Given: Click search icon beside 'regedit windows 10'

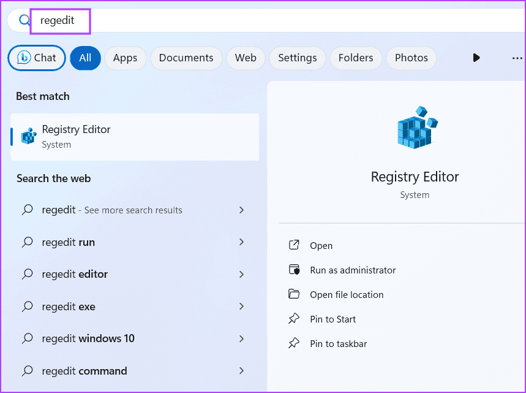Looking at the screenshot, I should pos(27,338).
